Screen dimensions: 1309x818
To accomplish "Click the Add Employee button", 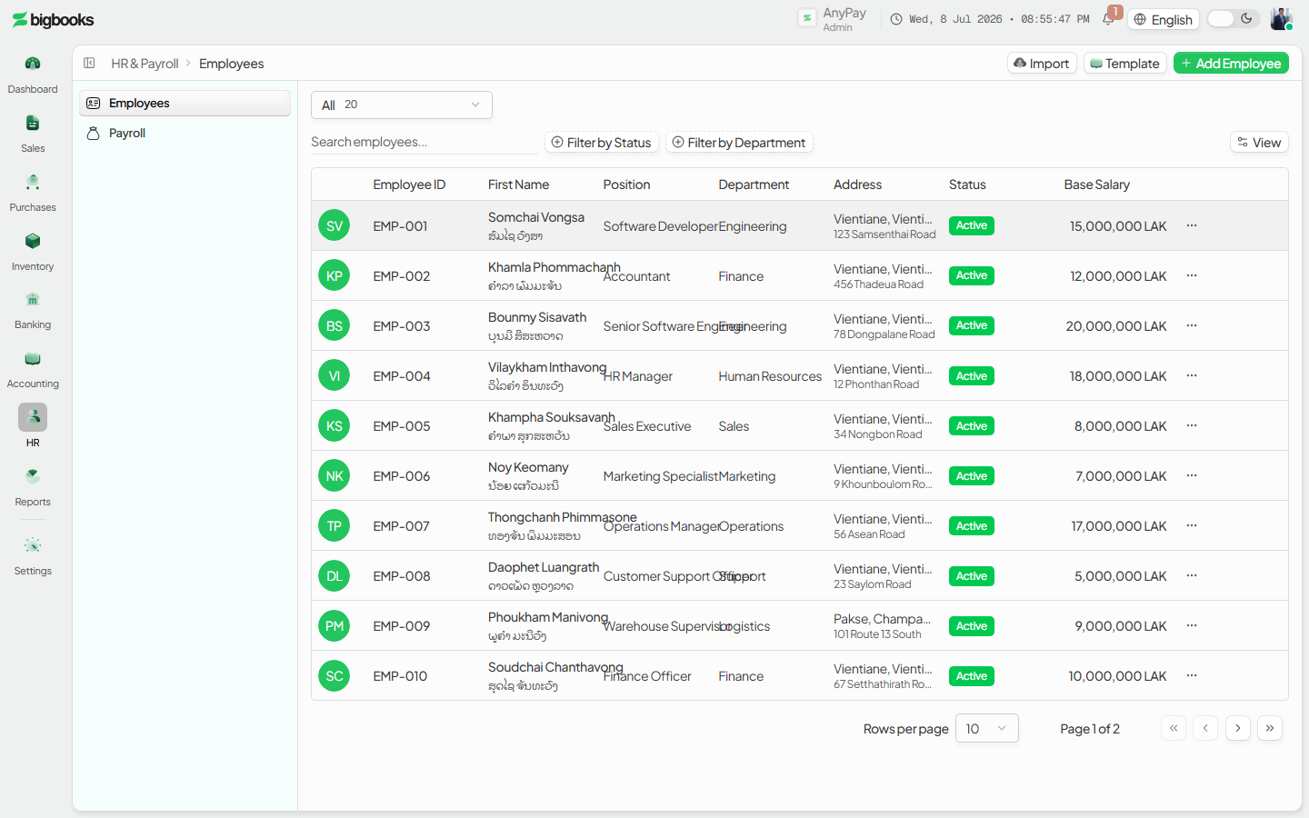I will tap(1231, 63).
